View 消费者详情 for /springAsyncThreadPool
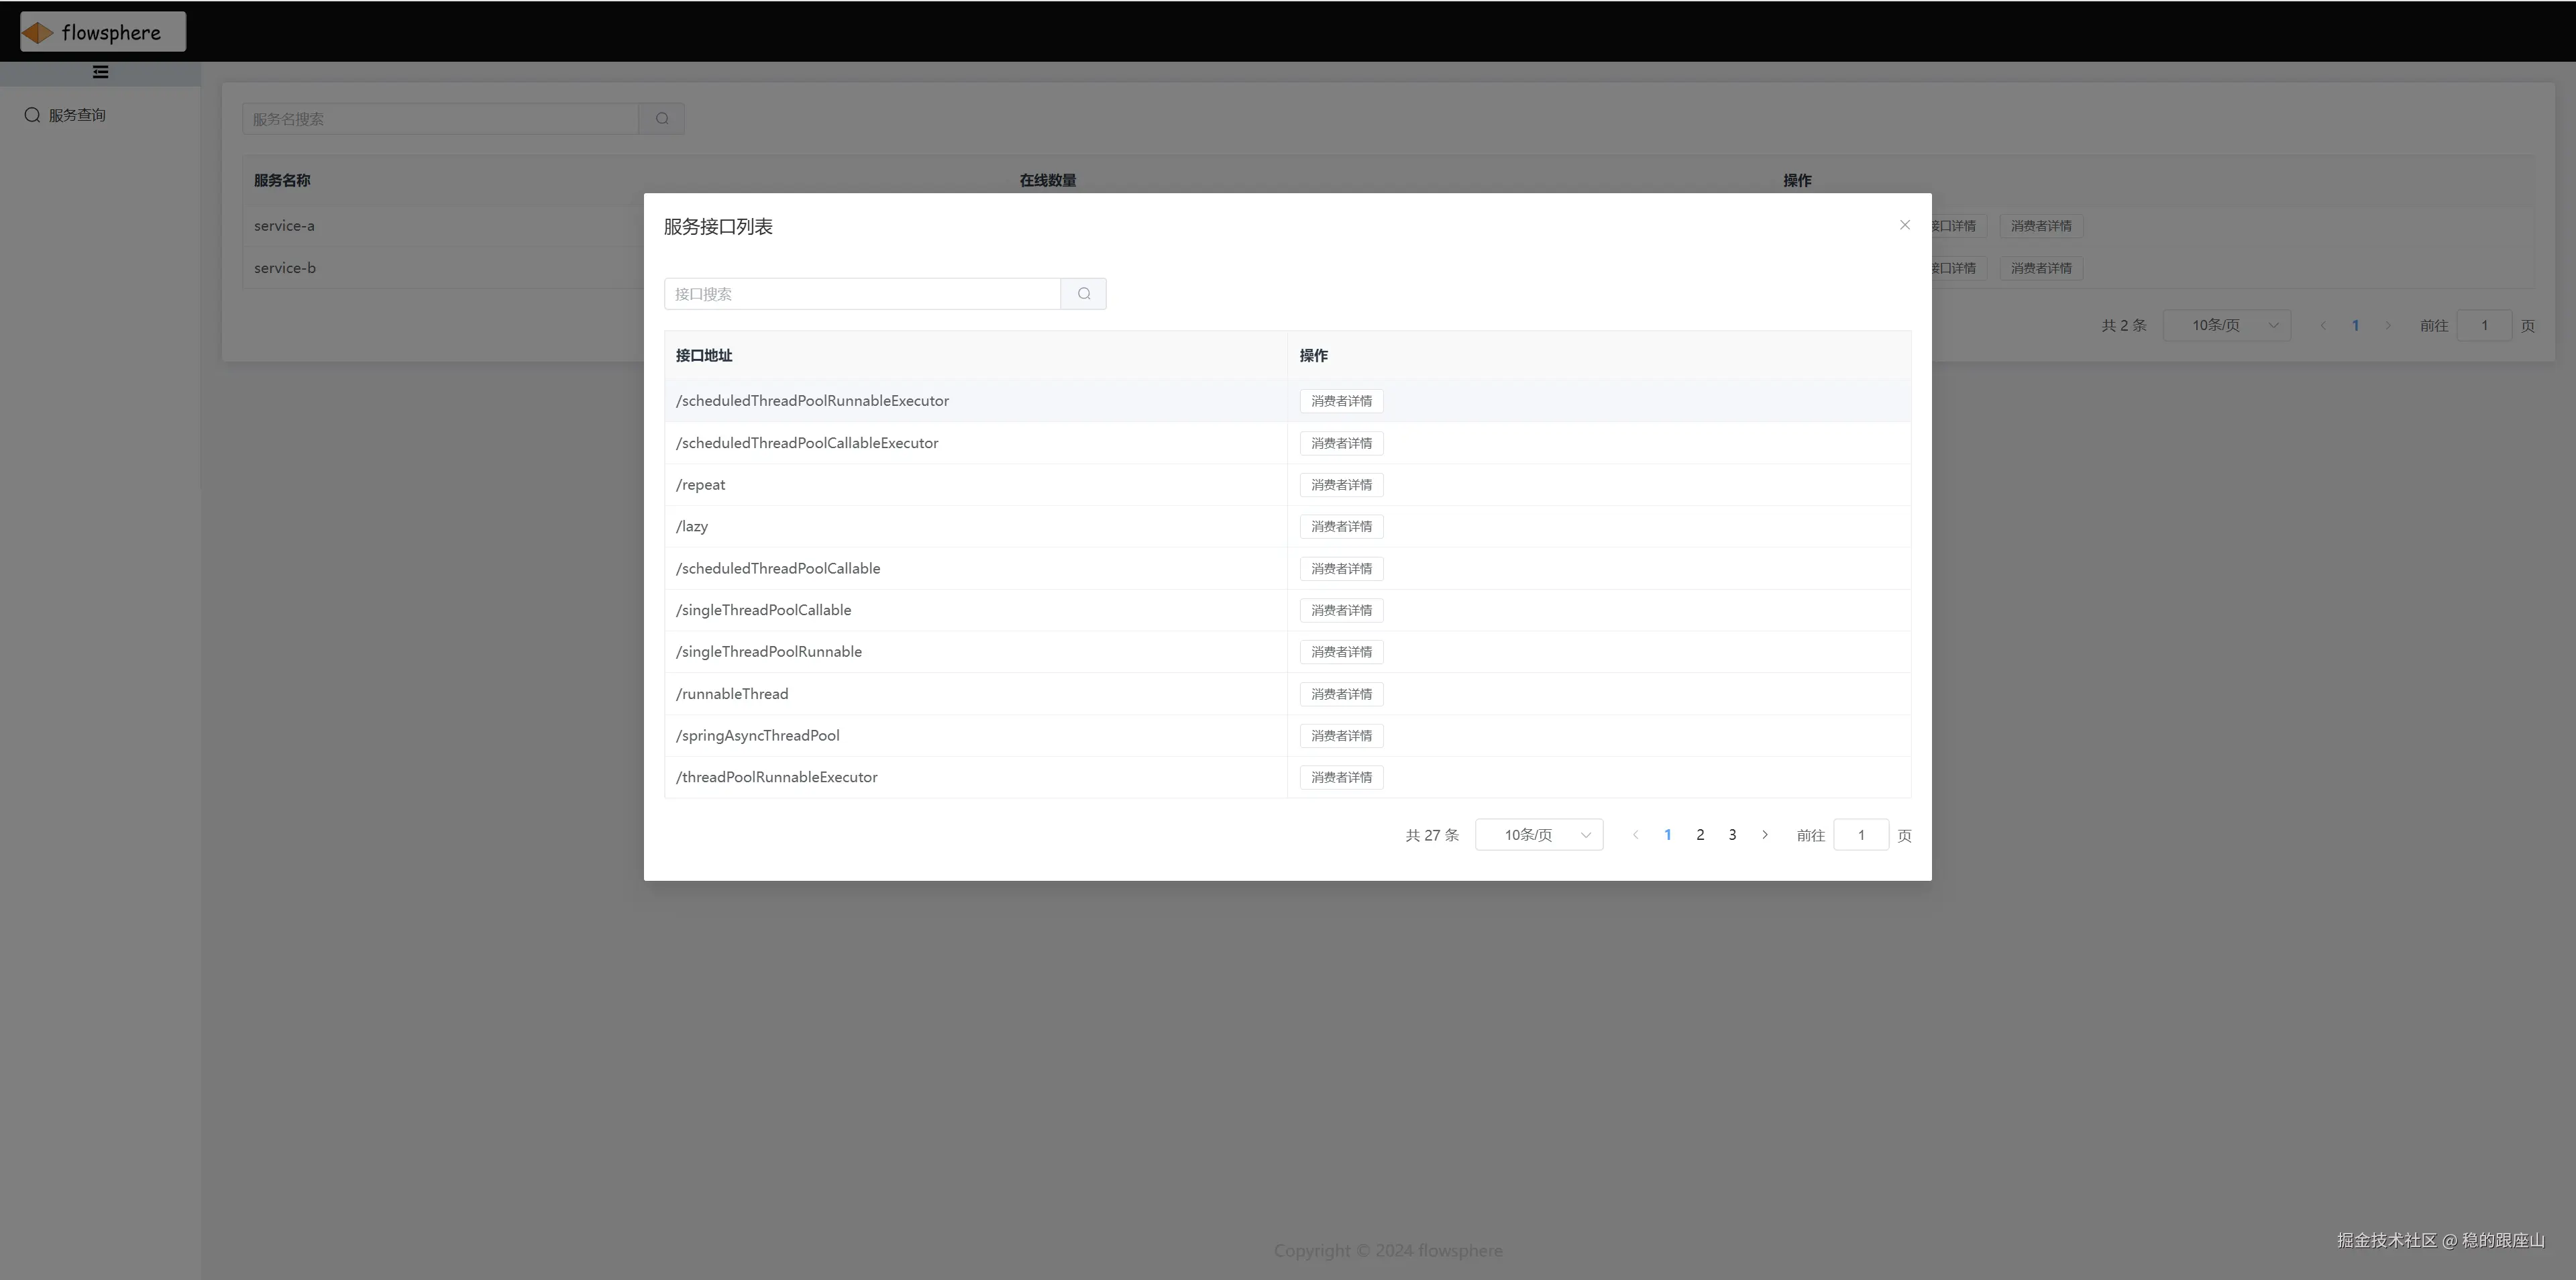 [x=1341, y=736]
